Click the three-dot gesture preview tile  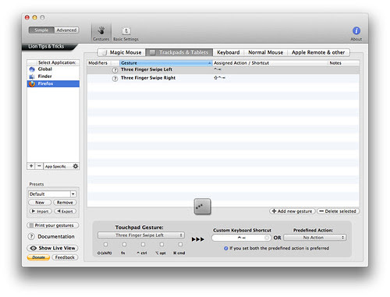(202, 207)
